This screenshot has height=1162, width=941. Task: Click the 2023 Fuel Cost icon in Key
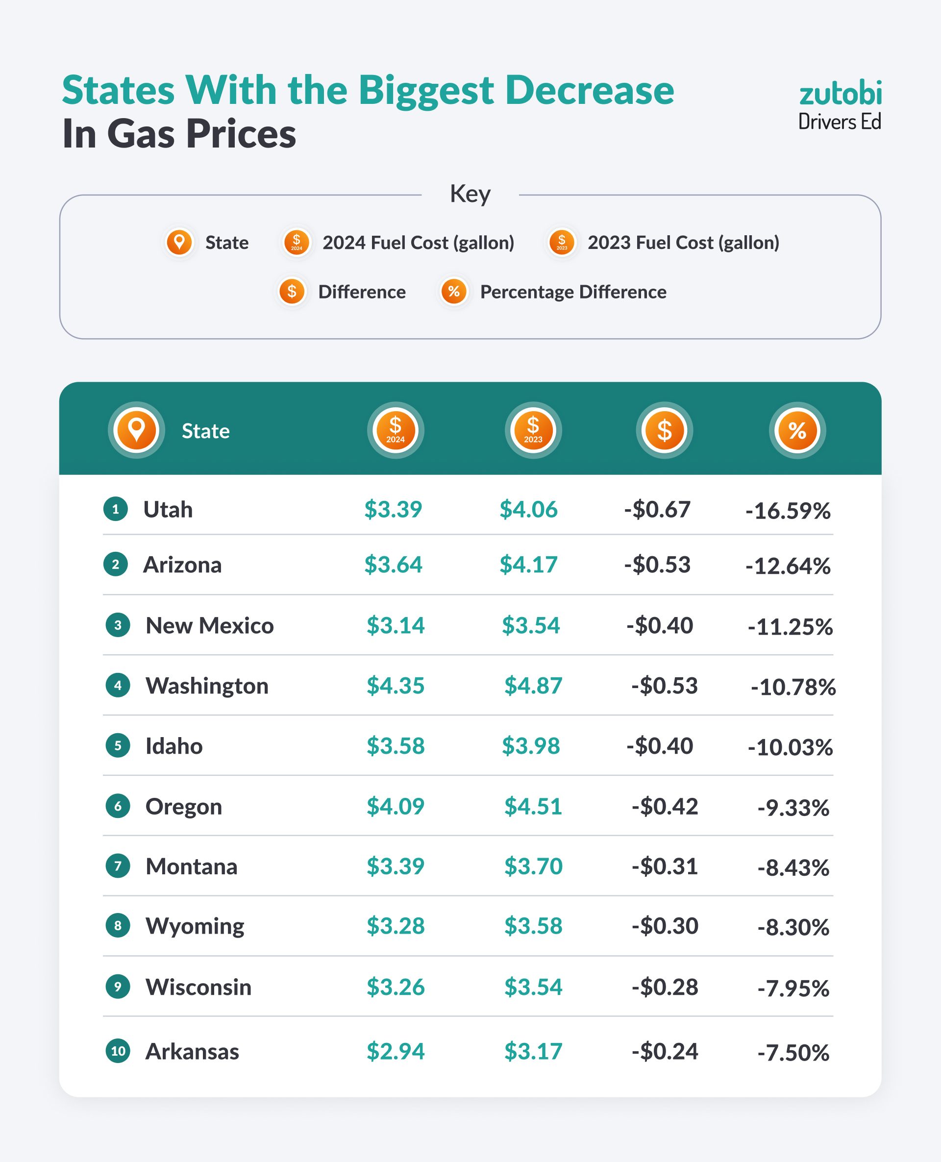562,242
